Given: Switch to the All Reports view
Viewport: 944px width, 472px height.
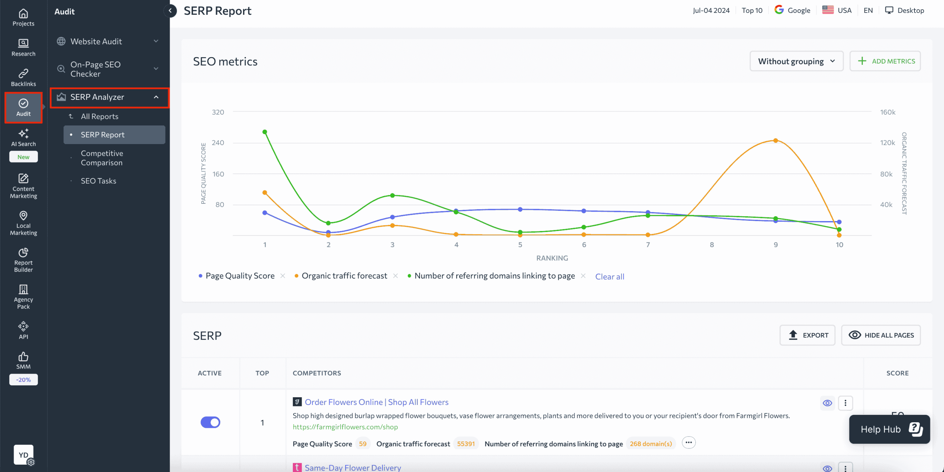Looking at the screenshot, I should [x=100, y=116].
